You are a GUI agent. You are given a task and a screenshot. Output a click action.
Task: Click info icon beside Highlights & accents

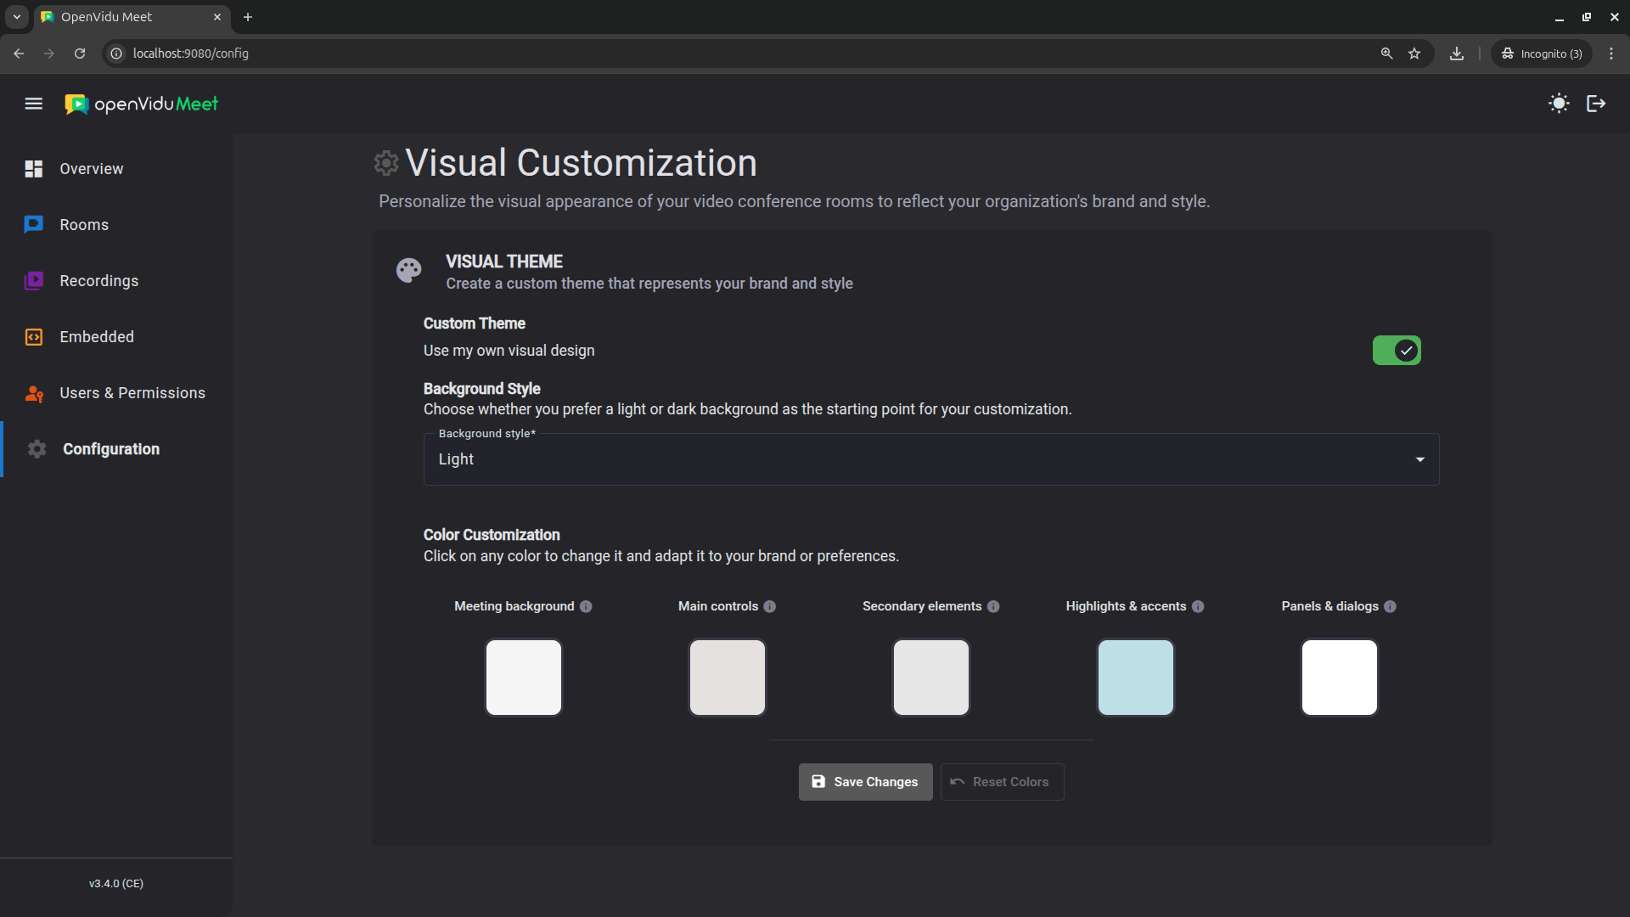click(x=1198, y=606)
